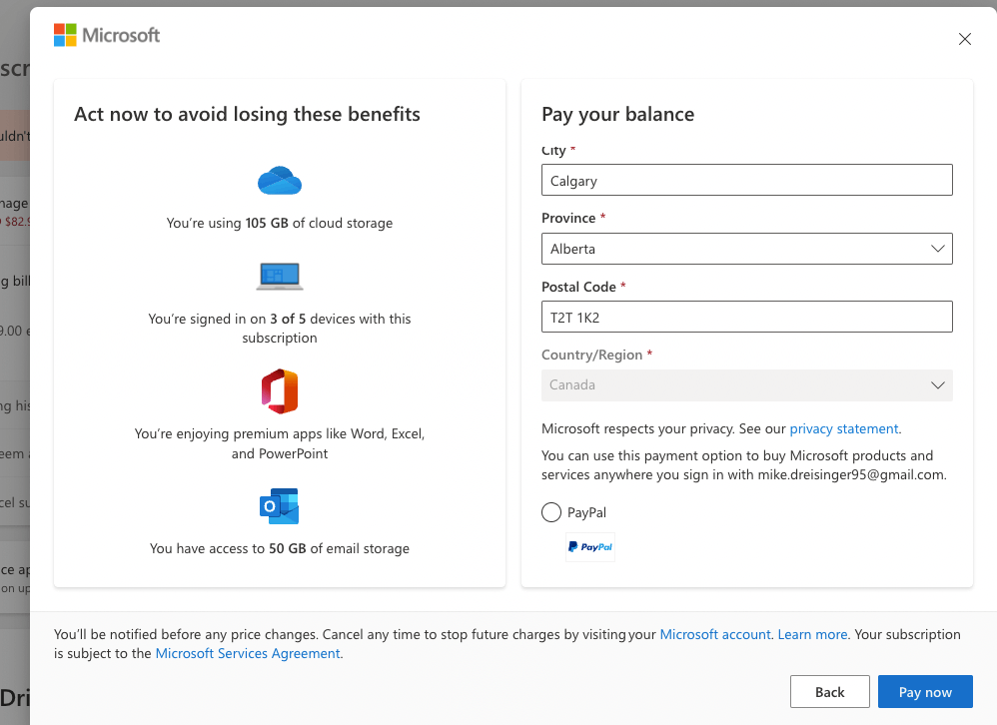Expand the Country/Region dropdown

[746, 384]
